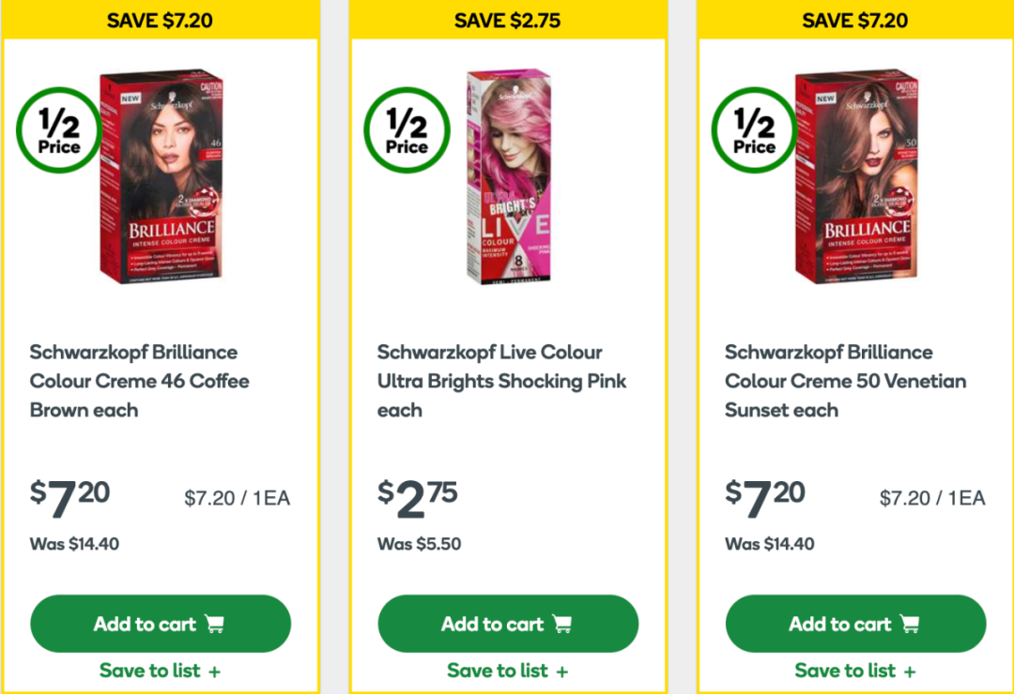Click half price badge on Venetian Sunset
The image size is (1014, 694).
click(754, 129)
